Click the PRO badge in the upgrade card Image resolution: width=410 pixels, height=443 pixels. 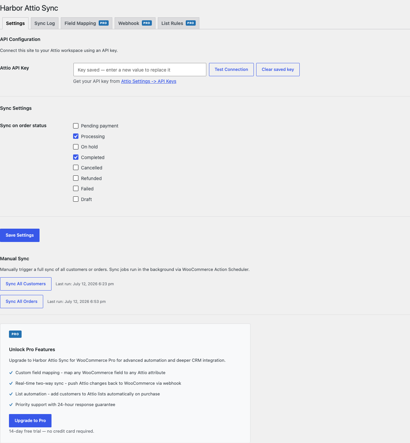coord(15,334)
